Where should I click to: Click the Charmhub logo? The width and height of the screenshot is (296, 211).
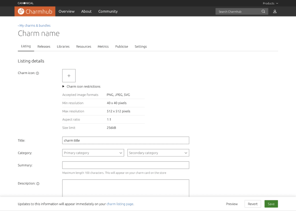(35, 12)
